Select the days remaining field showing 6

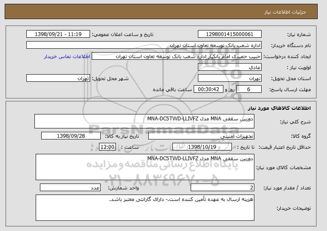[x=249, y=89]
